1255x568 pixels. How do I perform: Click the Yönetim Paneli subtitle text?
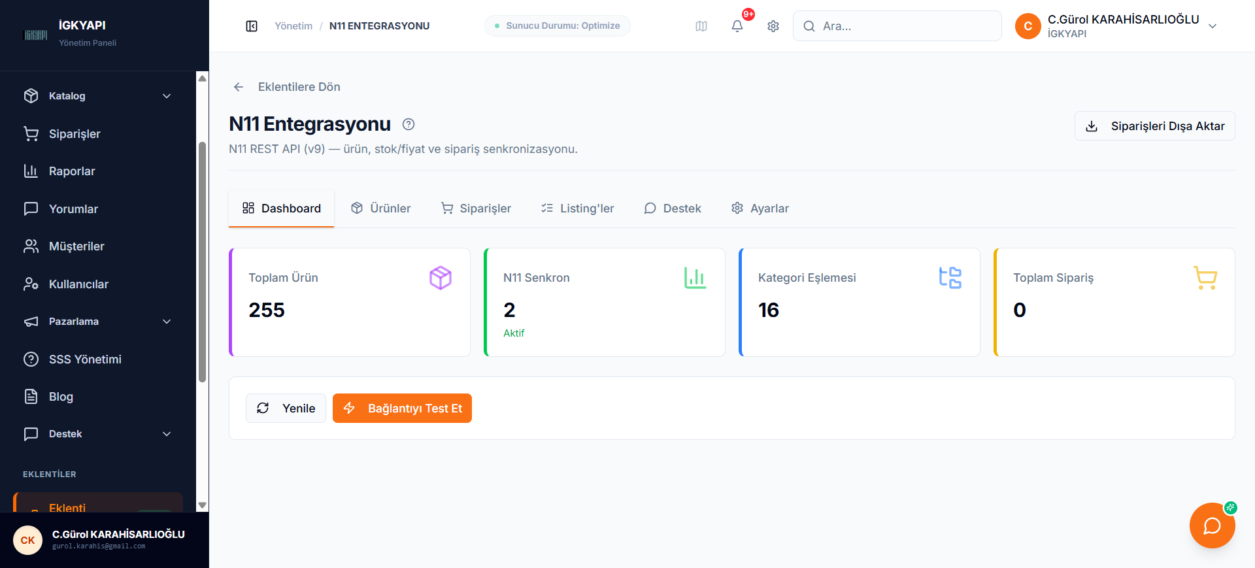[x=88, y=43]
